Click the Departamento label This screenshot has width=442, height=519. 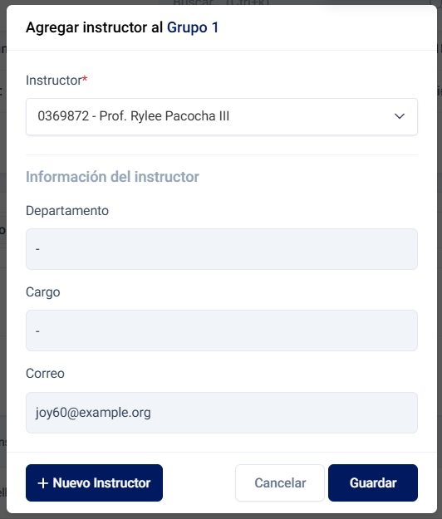click(67, 211)
